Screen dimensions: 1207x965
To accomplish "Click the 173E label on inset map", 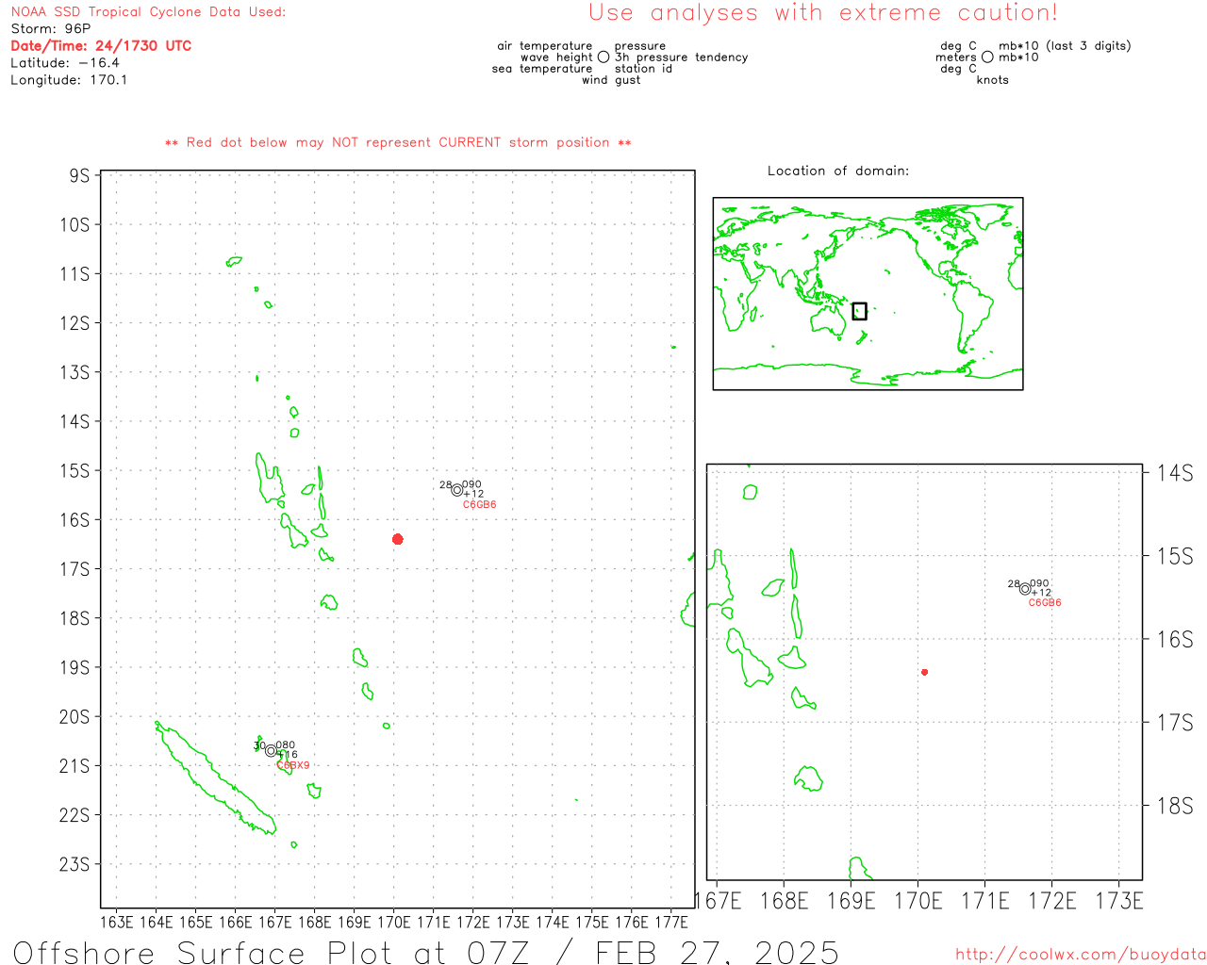I will coord(1119,901).
